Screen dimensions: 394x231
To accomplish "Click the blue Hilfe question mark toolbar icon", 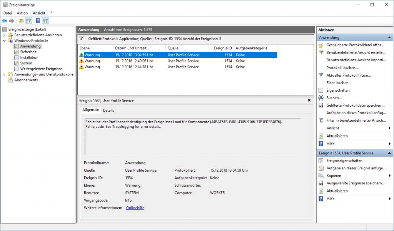I will coord(38,20).
